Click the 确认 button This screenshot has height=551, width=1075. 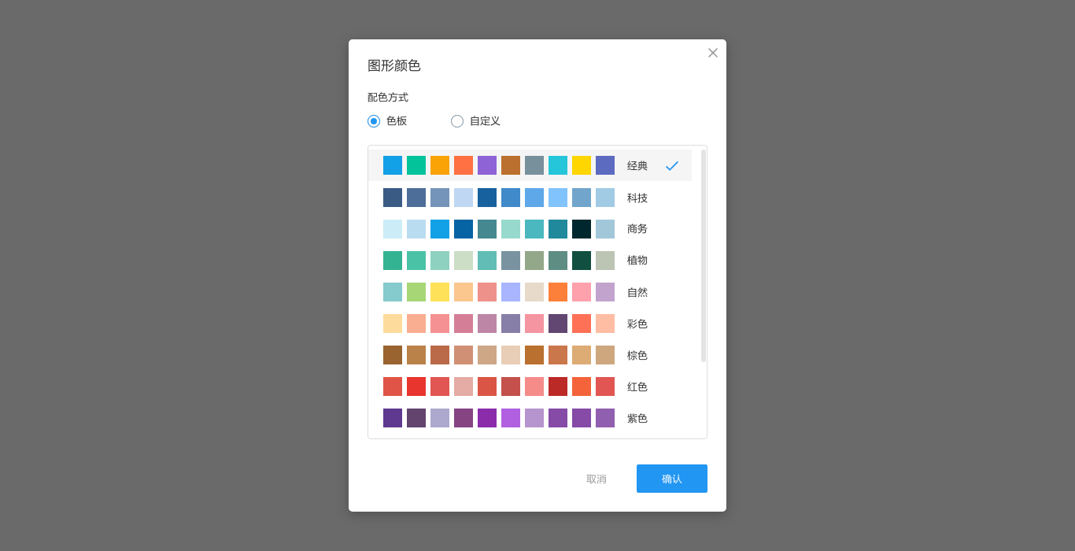(672, 479)
